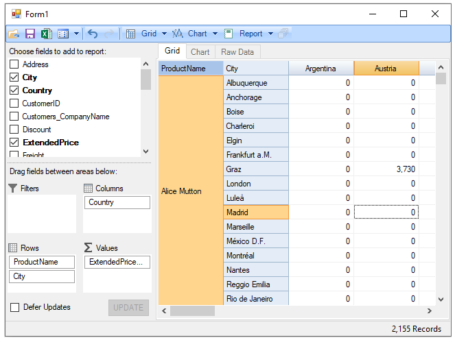Click the Open file folder icon

[x=14, y=34]
